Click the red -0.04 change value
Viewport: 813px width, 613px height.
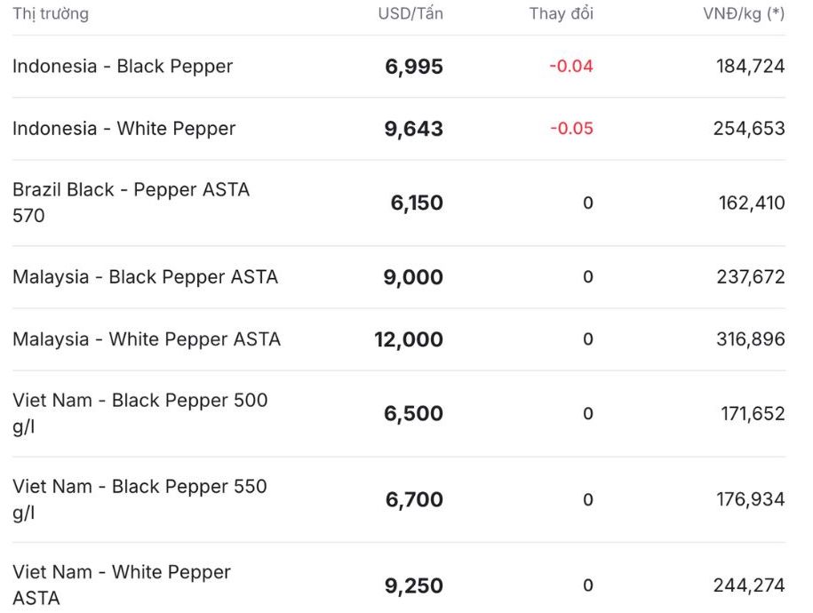[x=571, y=67]
